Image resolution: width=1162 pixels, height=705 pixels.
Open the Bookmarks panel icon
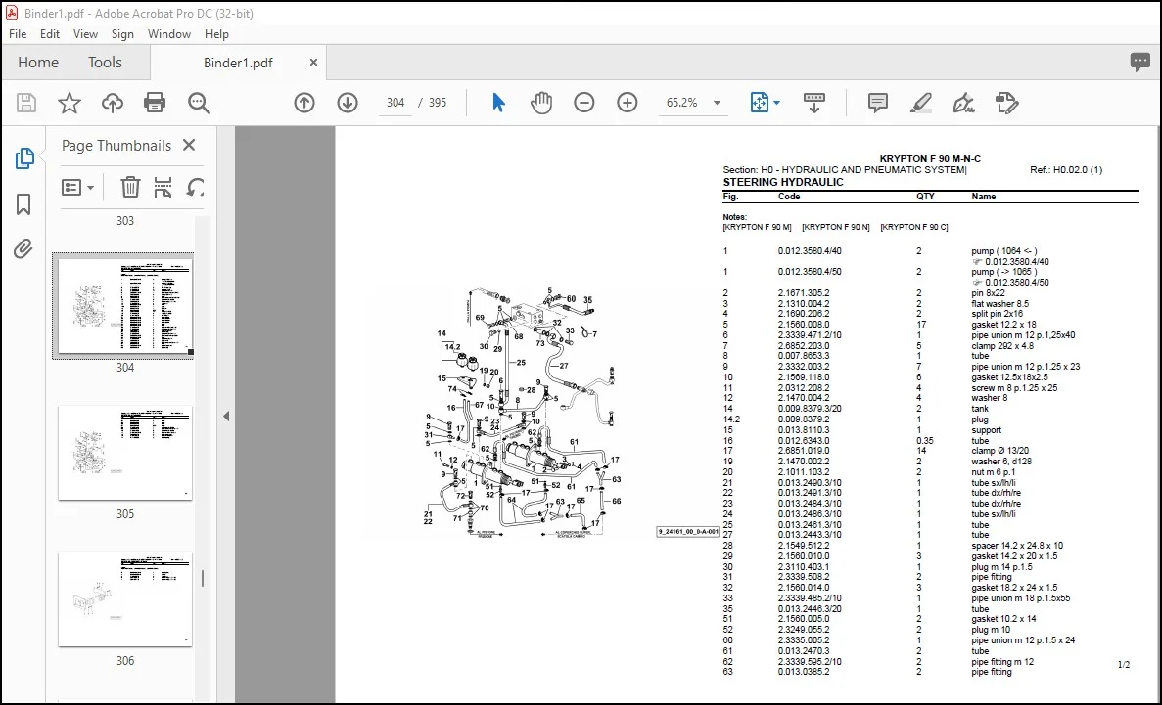pyautogui.click(x=23, y=204)
